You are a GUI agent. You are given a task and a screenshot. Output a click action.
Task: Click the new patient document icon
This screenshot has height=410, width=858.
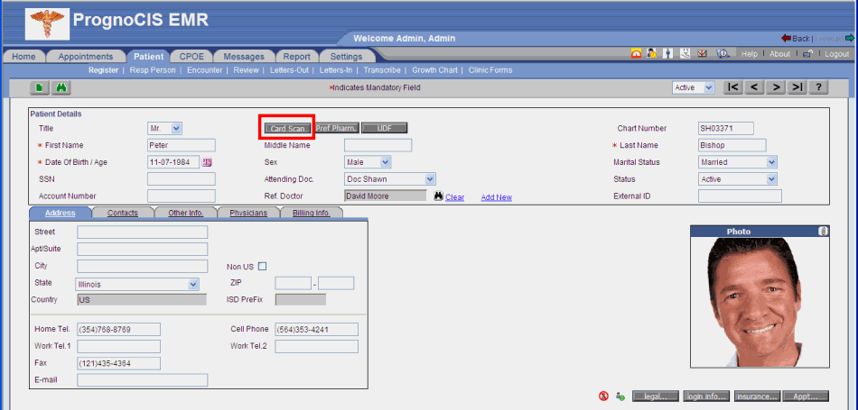[40, 87]
